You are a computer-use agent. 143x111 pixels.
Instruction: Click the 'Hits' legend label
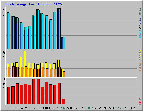[140, 11]
